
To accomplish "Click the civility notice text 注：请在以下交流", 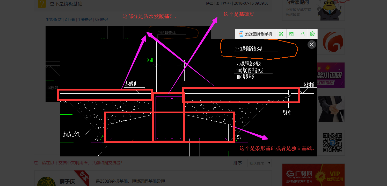I will click(x=78, y=163).
